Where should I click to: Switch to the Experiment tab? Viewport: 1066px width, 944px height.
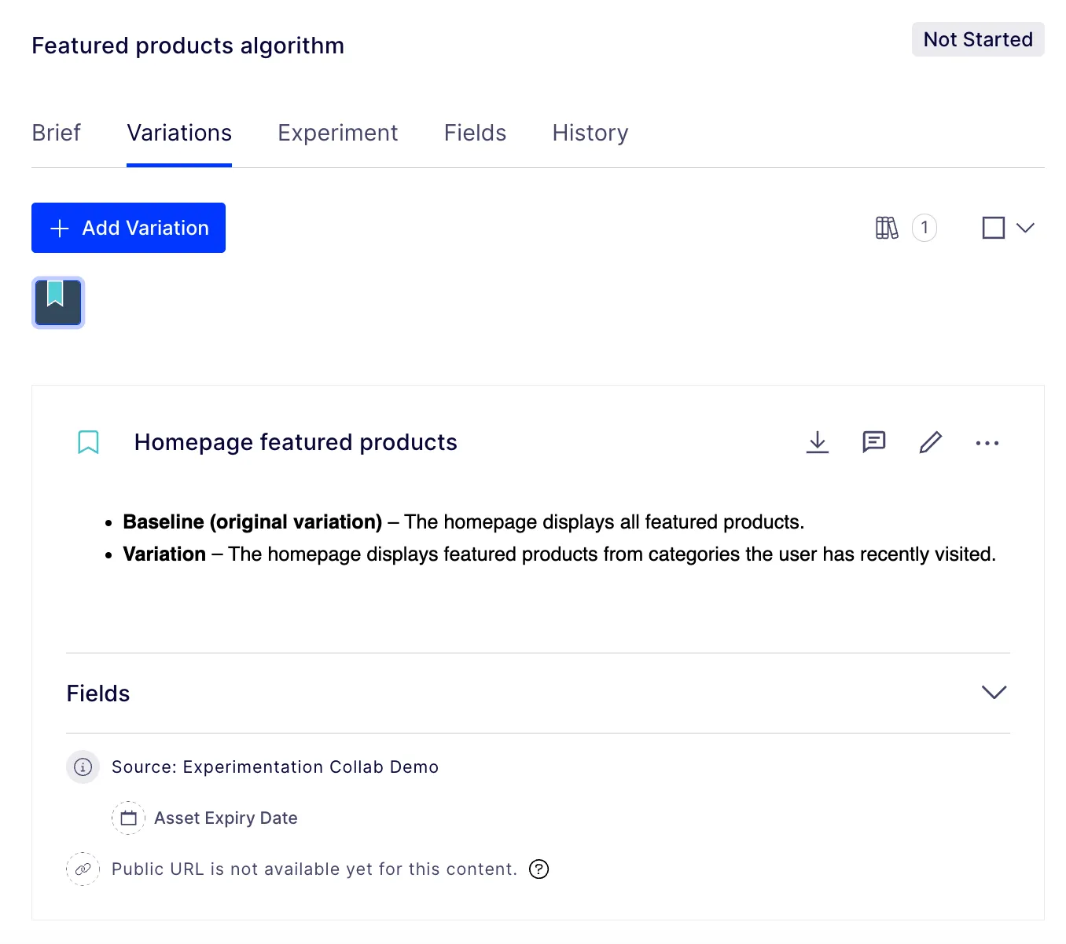[337, 133]
